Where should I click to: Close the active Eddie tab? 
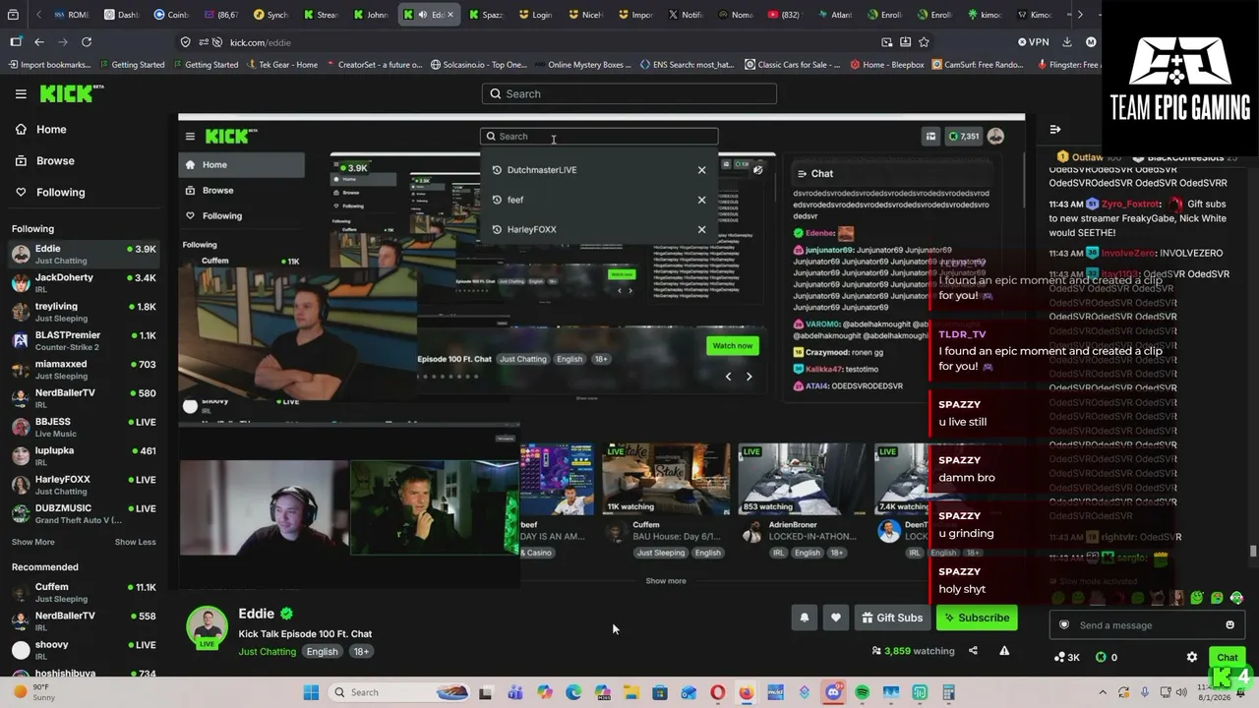[x=450, y=15]
